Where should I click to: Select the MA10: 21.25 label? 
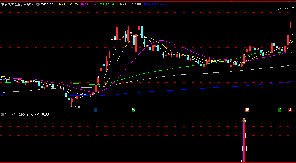68,4
